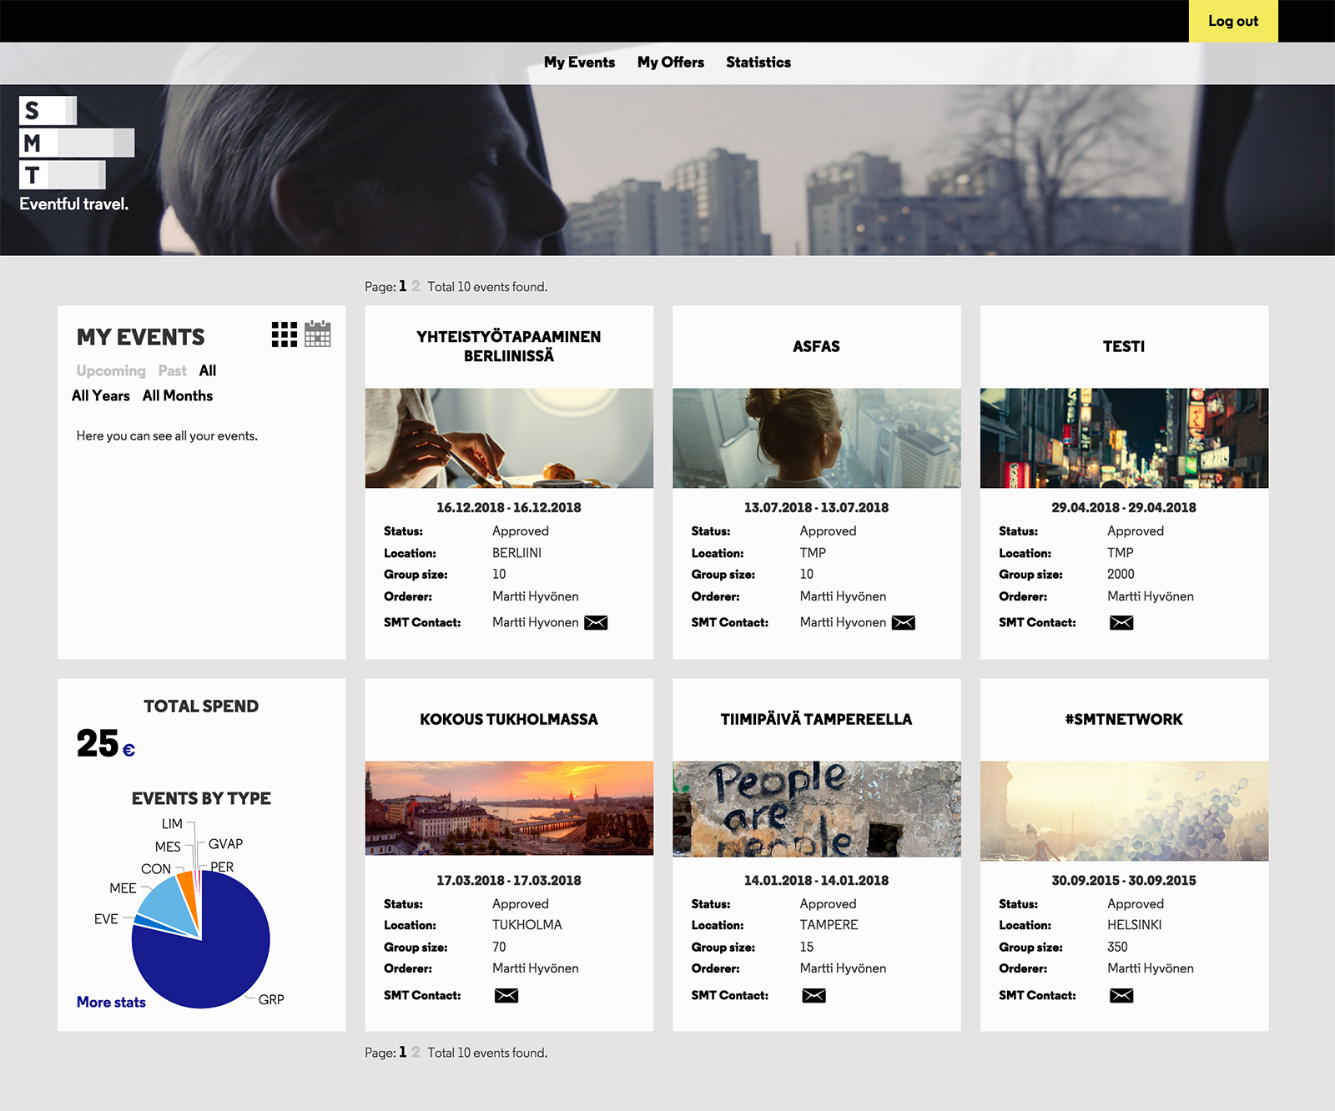Expand the All Months filter
This screenshot has width=1335, height=1111.
pyautogui.click(x=178, y=396)
